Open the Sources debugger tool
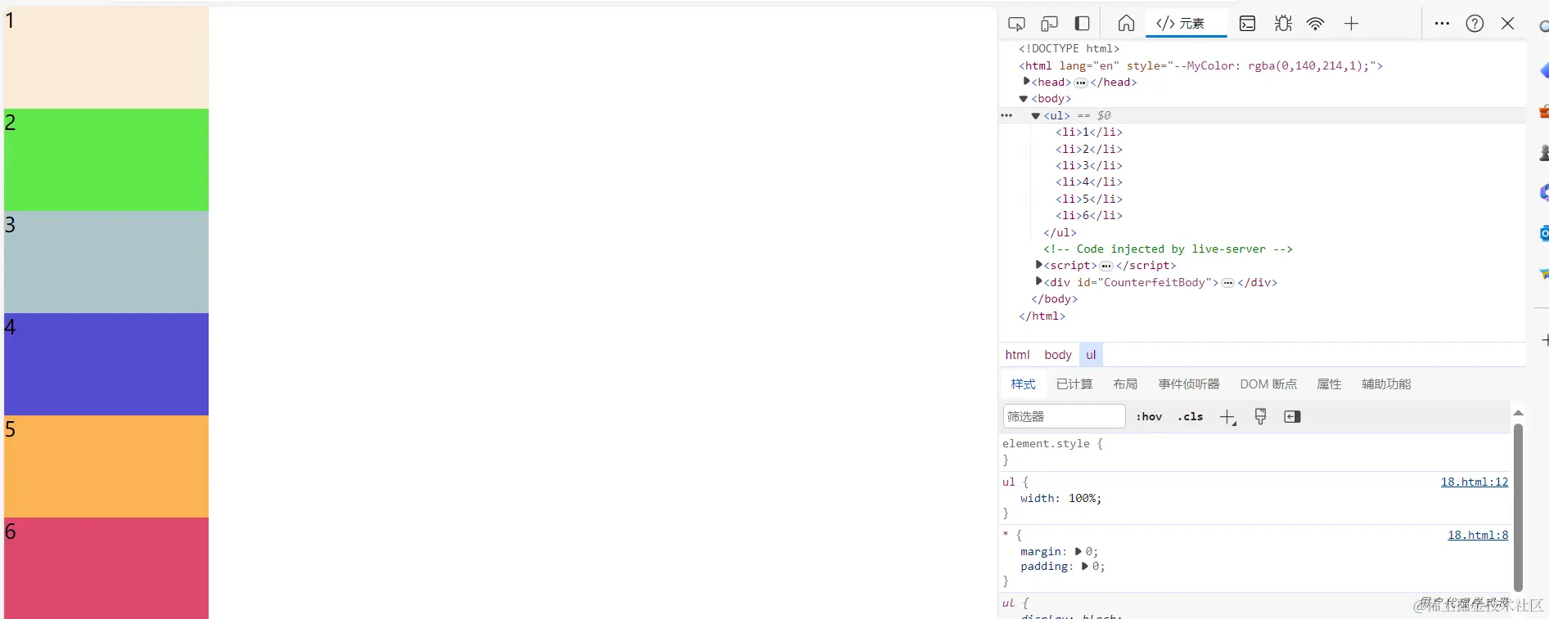This screenshot has height=619, width=1549. coord(1283,24)
